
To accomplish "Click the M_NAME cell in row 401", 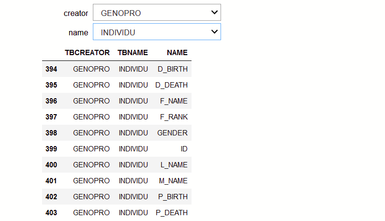I will pyautogui.click(x=173, y=181).
